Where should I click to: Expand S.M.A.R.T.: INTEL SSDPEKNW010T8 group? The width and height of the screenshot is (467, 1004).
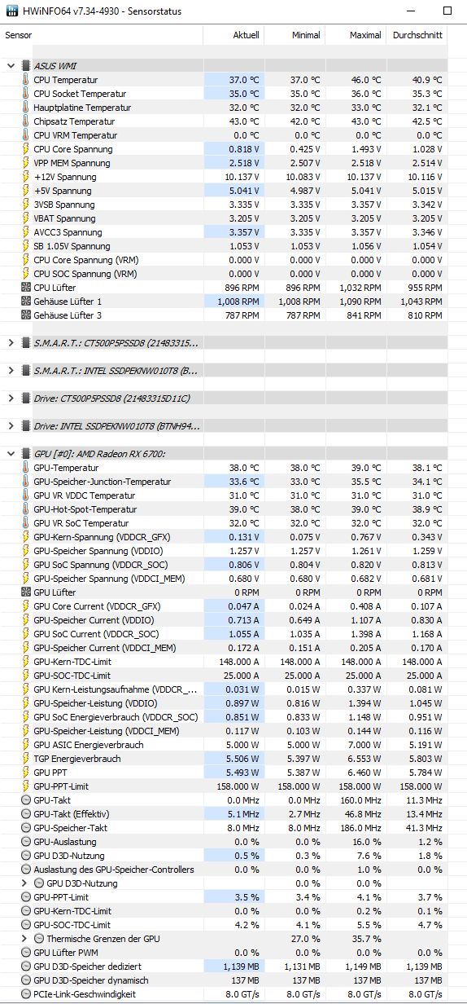click(x=11, y=371)
